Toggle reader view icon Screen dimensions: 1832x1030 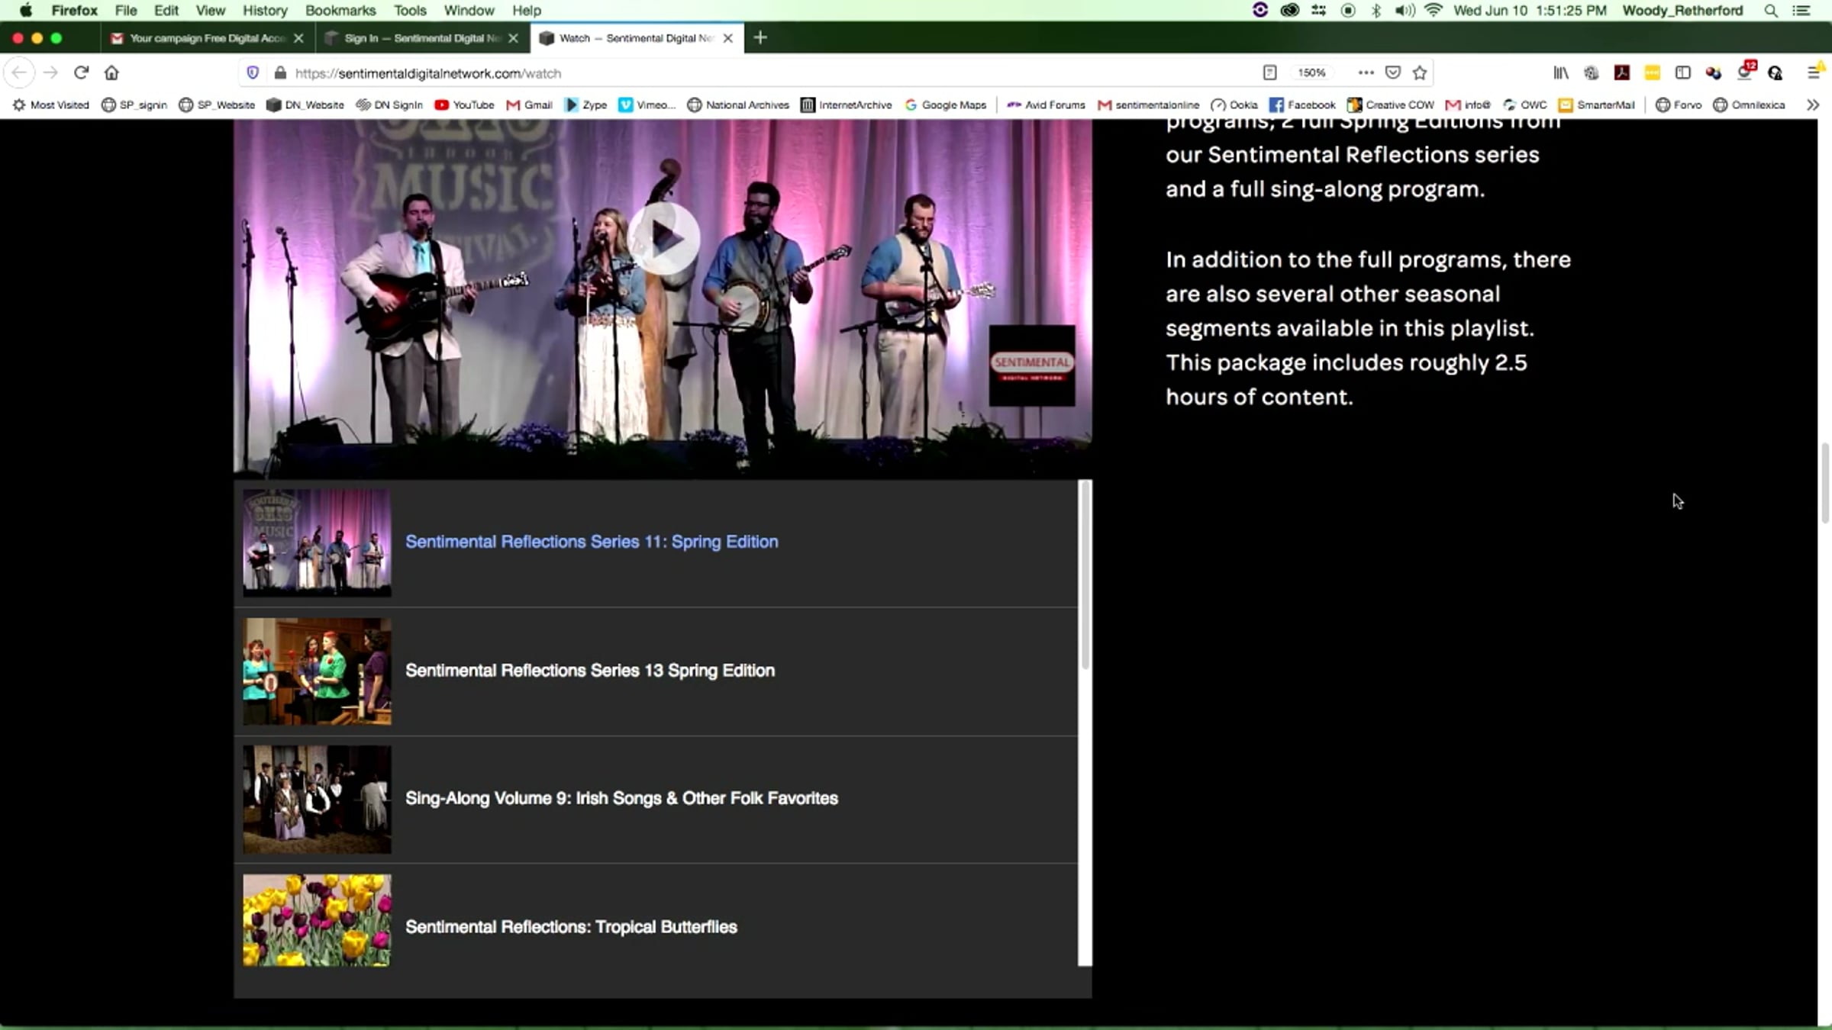[x=1269, y=72]
